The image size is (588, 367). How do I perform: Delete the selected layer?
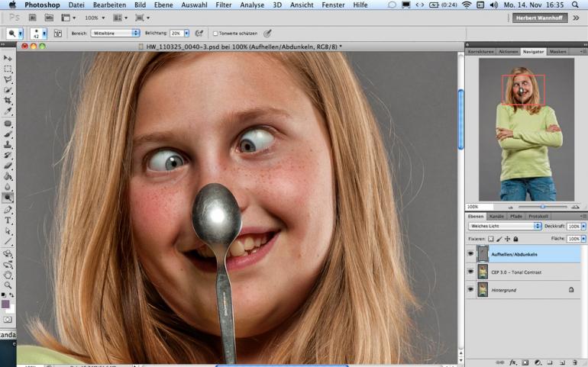click(574, 362)
